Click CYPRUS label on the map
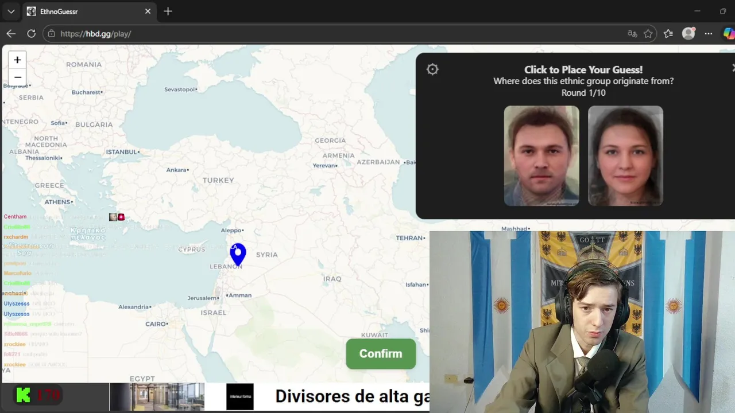The width and height of the screenshot is (735, 413). tap(191, 250)
